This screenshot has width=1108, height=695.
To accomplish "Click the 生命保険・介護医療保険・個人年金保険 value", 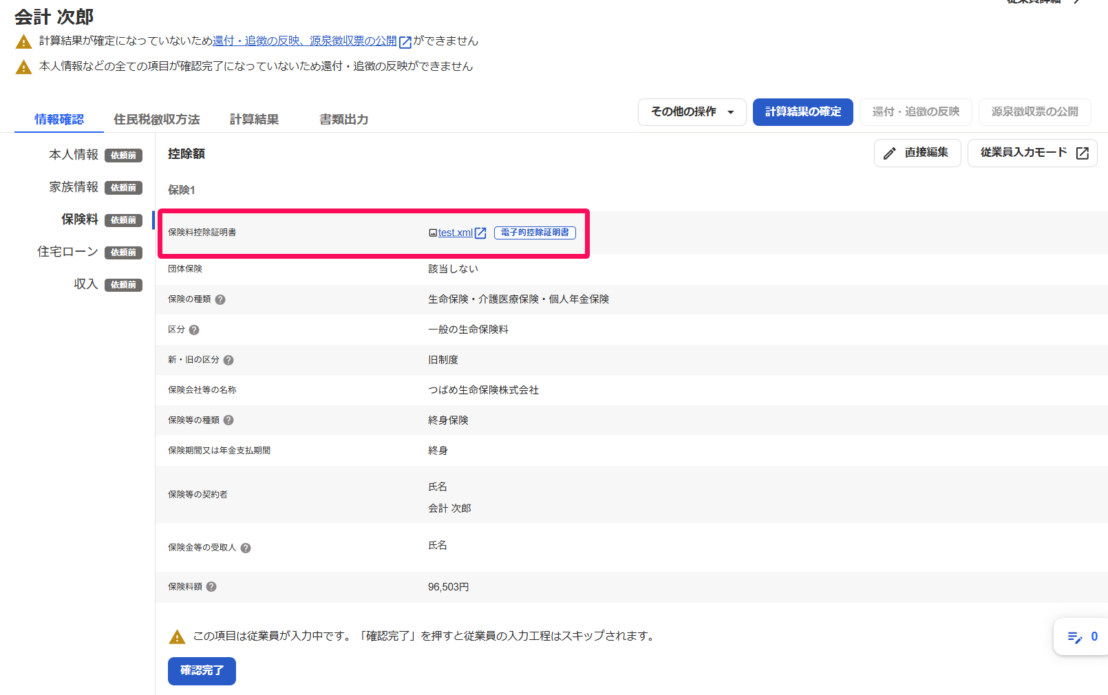I will pos(518,299).
